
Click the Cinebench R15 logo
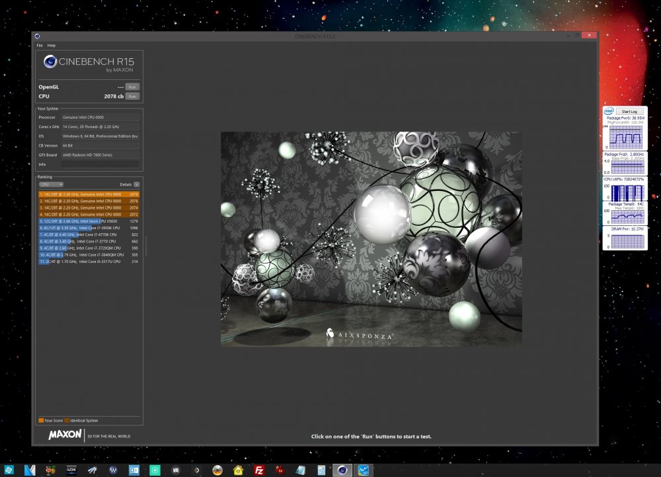click(x=89, y=63)
